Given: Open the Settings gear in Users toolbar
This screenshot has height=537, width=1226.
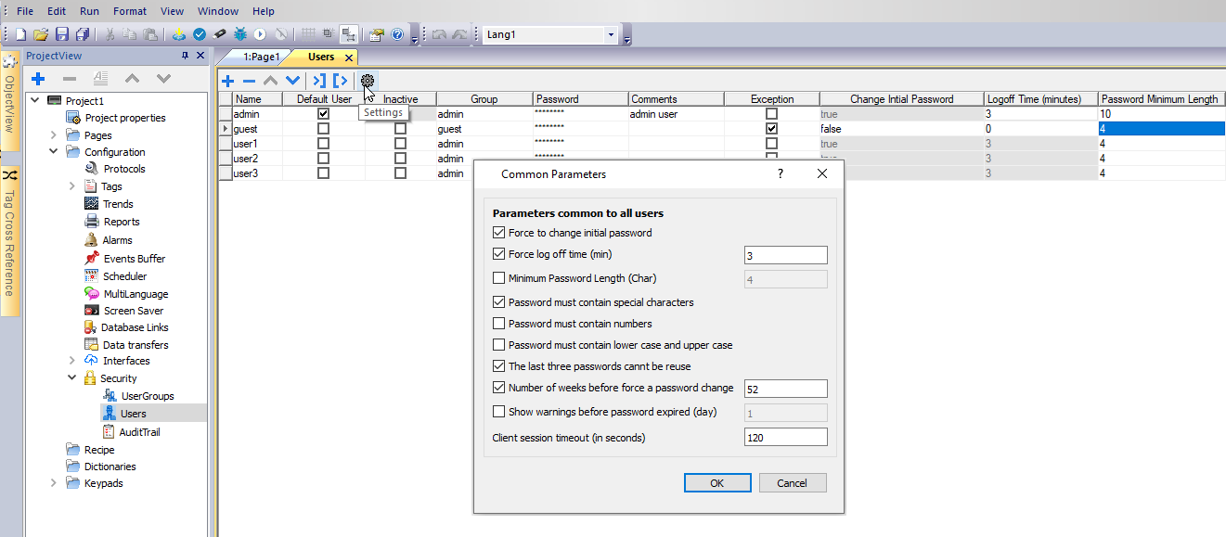Looking at the screenshot, I should [368, 81].
